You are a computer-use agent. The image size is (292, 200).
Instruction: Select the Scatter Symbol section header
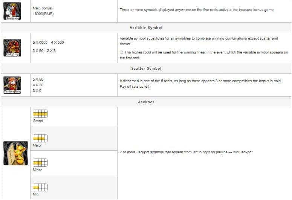pos(146,68)
